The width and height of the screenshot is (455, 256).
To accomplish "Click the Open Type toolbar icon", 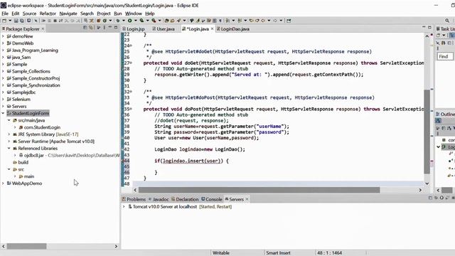I will pos(166,21).
